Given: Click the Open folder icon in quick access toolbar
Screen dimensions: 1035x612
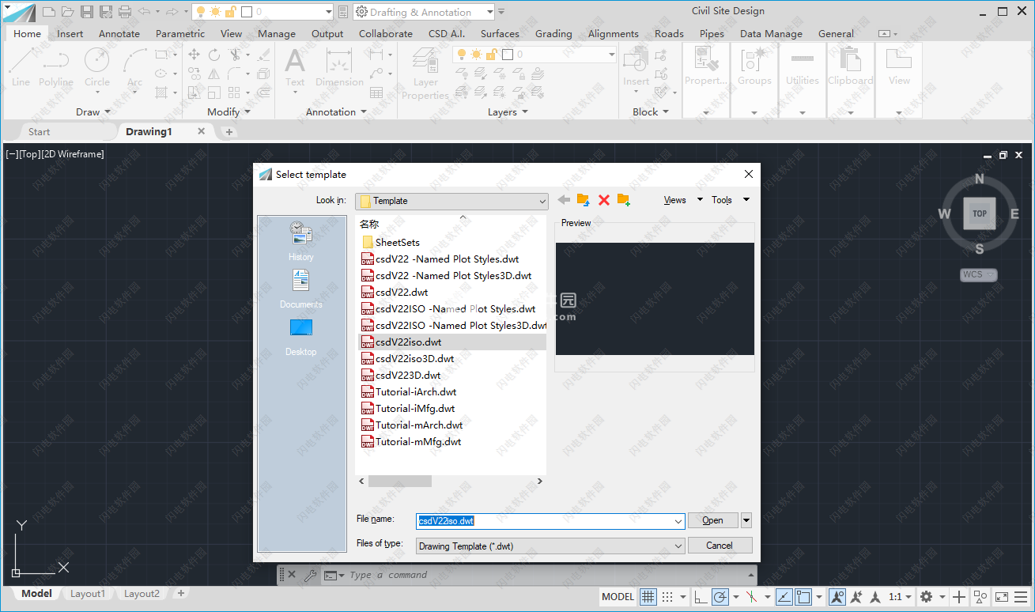Looking at the screenshot, I should [68, 12].
